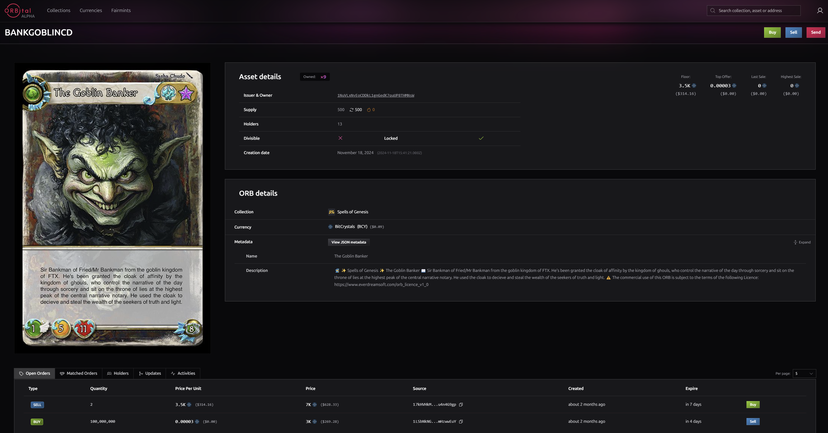Click creation date November 18, 2024

click(355, 153)
